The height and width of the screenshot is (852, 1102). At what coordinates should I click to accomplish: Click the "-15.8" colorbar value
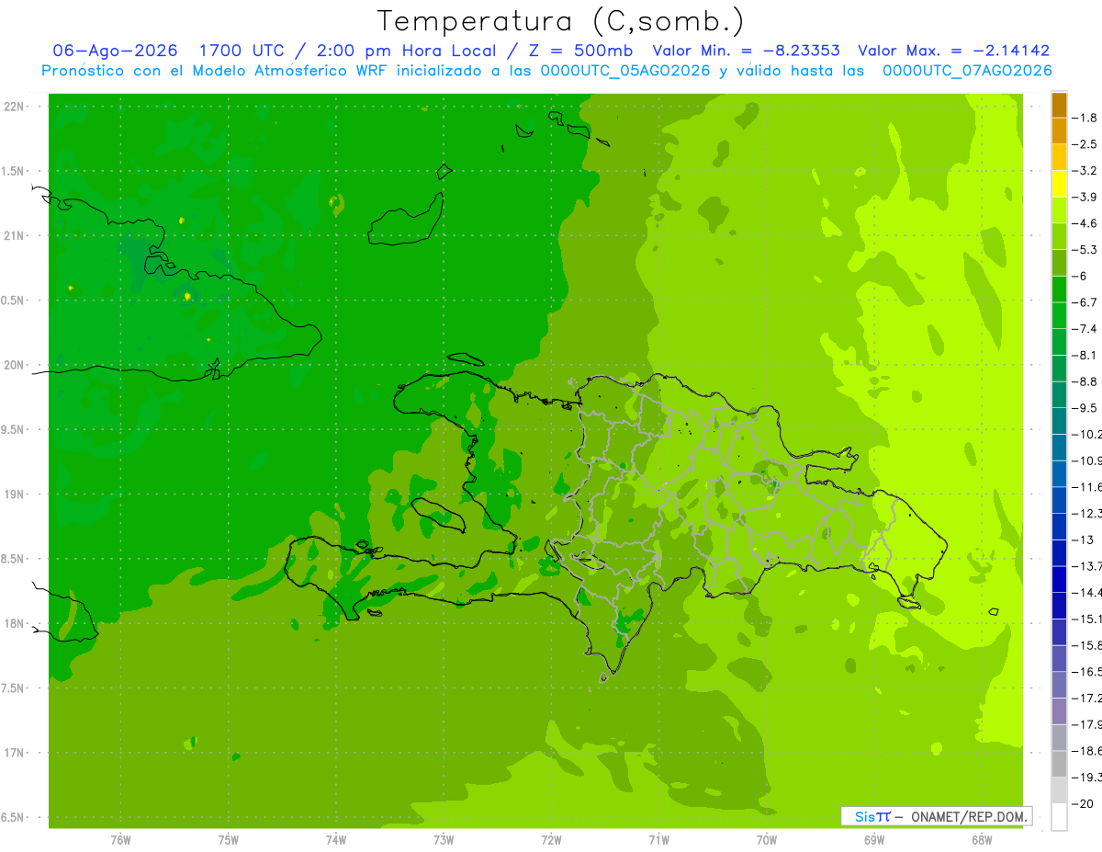[x=1086, y=645]
